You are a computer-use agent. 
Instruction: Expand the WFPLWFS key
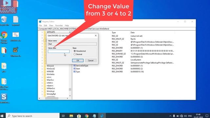(42, 32)
